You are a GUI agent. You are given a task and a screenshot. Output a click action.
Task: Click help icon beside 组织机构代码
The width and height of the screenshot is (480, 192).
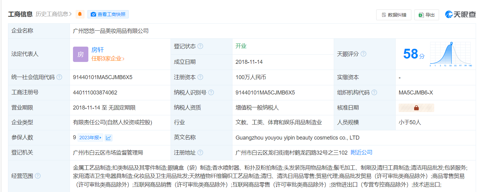(x=374, y=92)
